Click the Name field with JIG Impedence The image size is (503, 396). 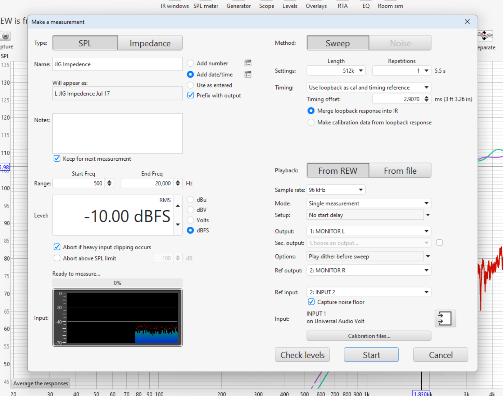tap(117, 64)
